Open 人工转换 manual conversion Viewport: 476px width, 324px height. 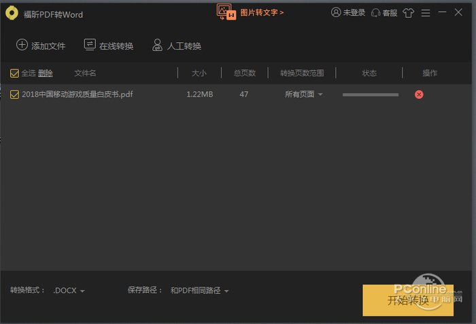click(176, 46)
